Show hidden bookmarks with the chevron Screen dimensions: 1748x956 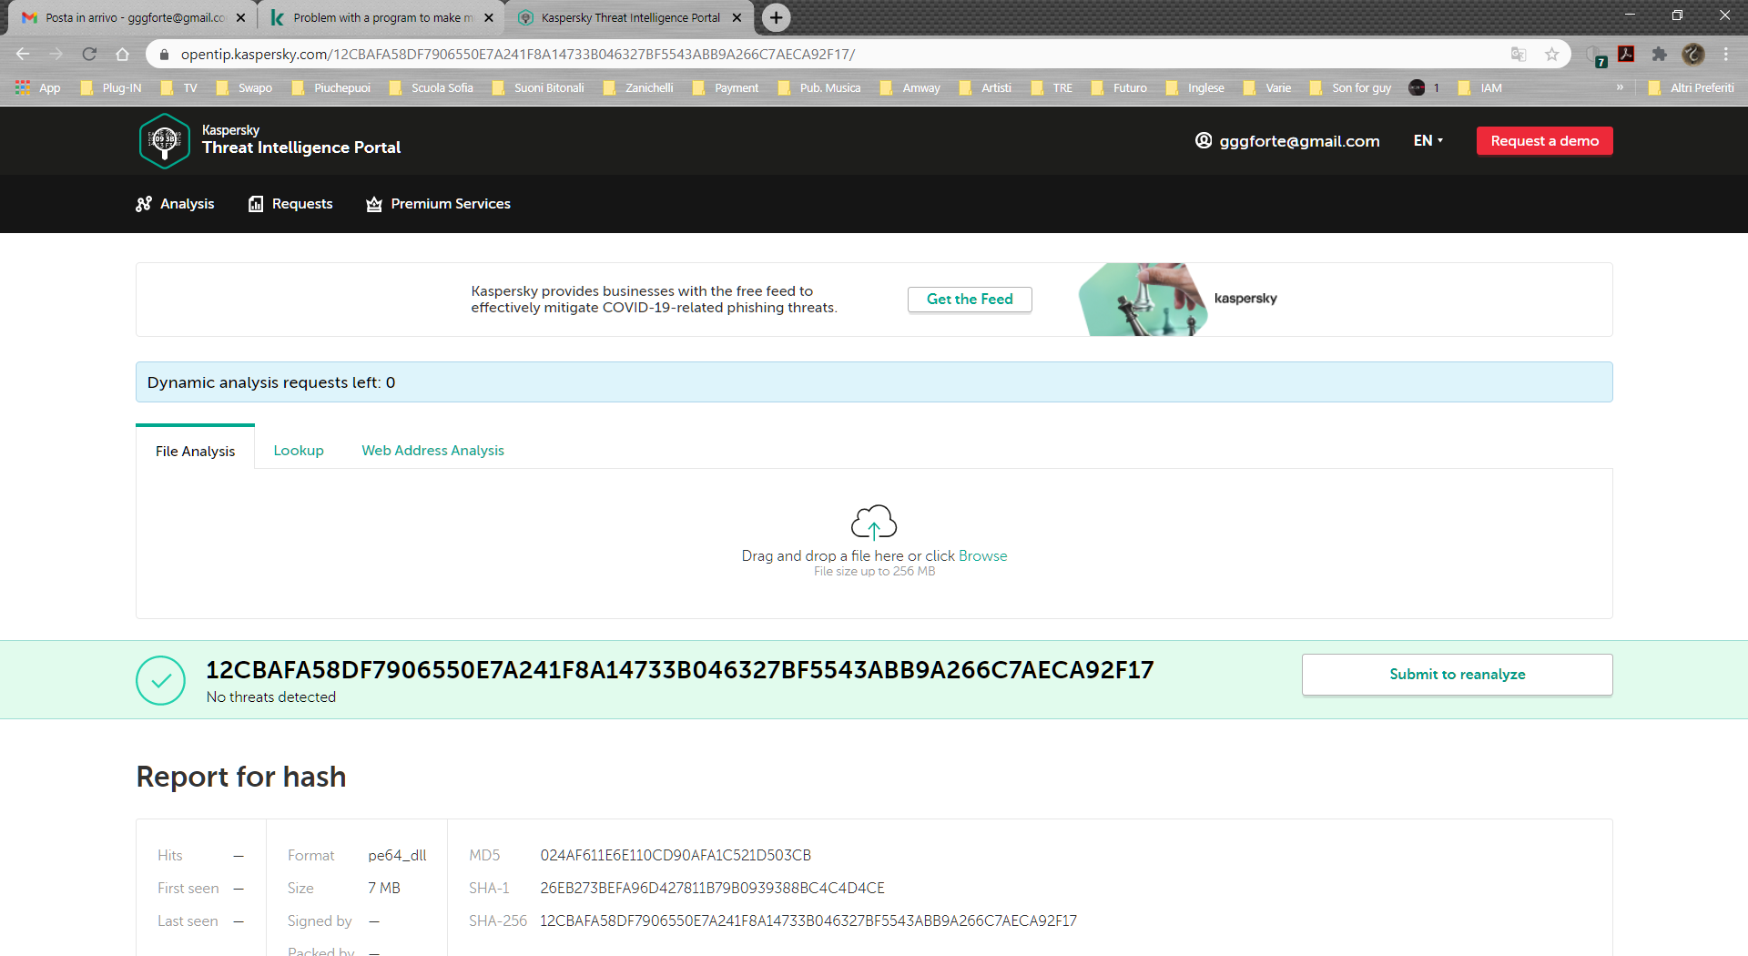click(1620, 87)
